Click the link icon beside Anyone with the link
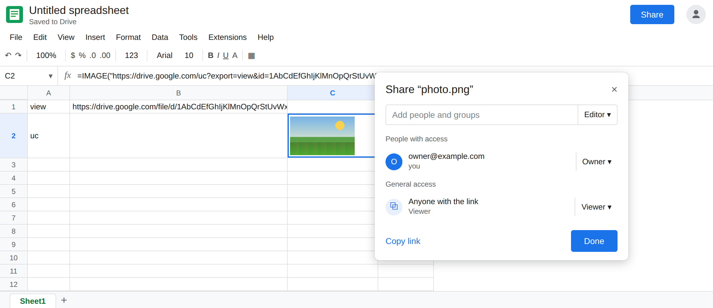The image size is (713, 308). pyautogui.click(x=394, y=207)
